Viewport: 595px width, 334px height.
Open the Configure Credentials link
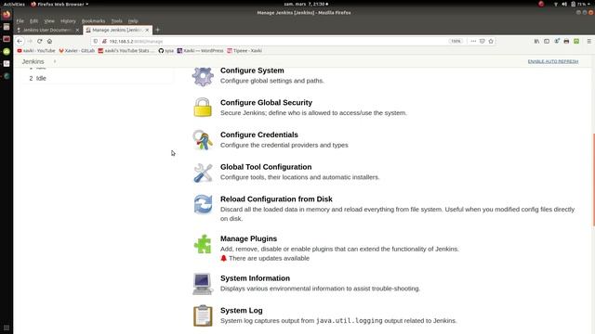259,135
